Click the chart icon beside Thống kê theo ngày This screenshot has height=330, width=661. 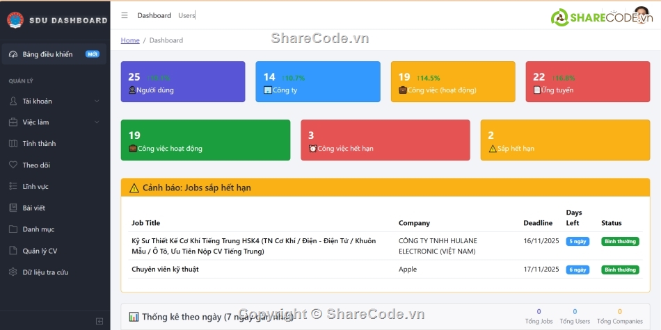pos(134,317)
